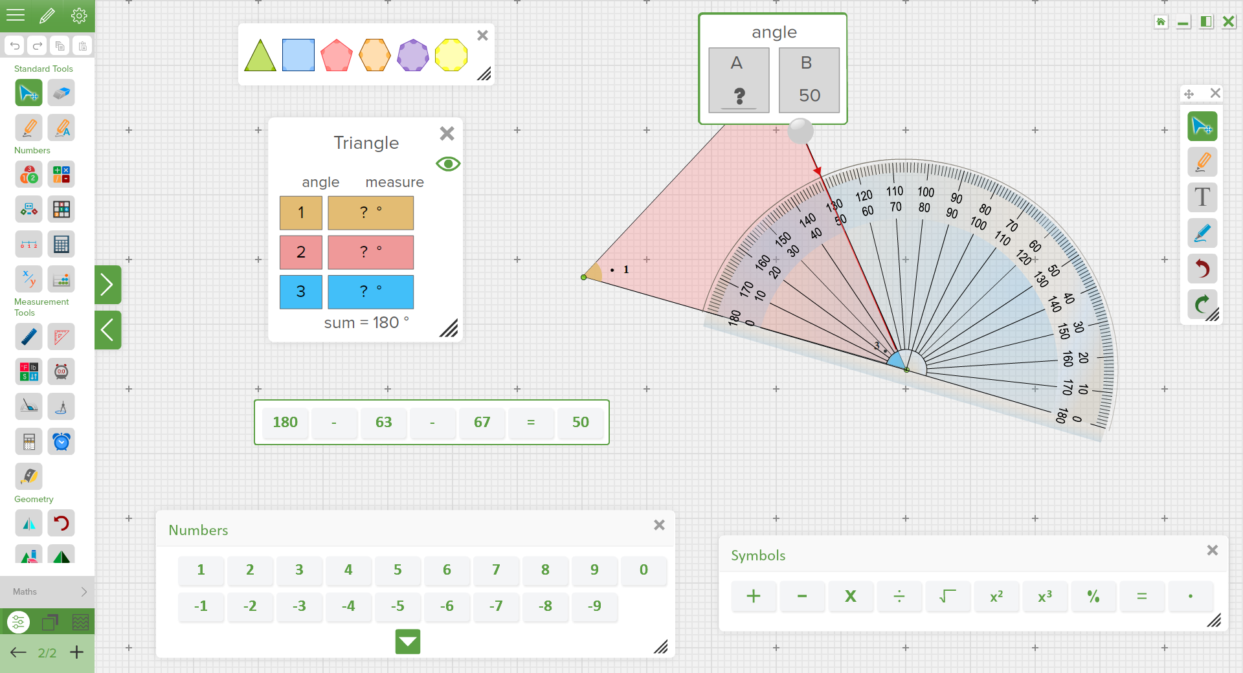Select the Protractor tool in sidebar
This screenshot has height=673, width=1243.
[x=28, y=406]
